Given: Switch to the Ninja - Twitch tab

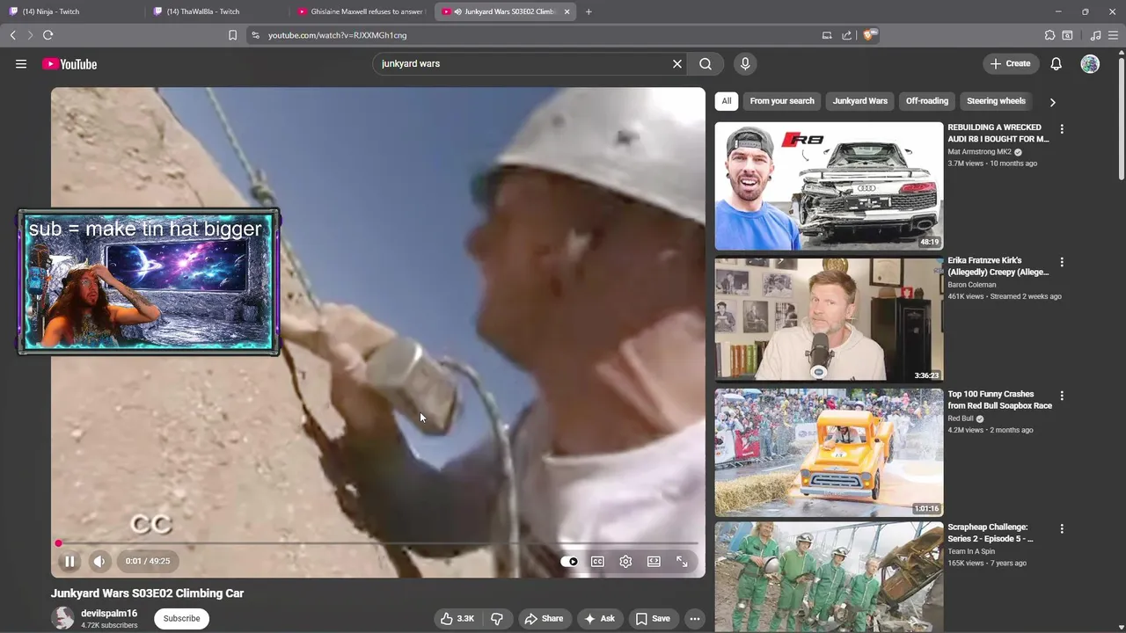Looking at the screenshot, I should pos(70,11).
